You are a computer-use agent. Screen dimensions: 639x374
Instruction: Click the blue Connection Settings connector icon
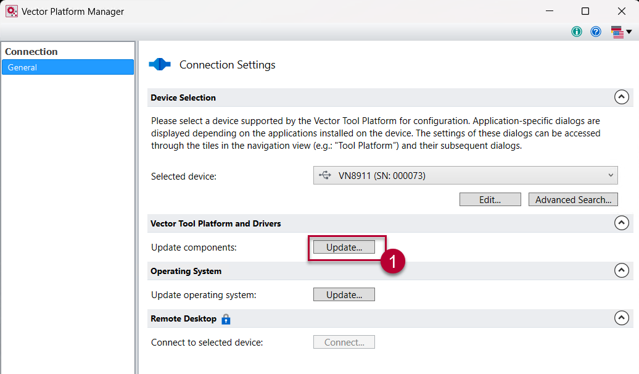coord(160,64)
